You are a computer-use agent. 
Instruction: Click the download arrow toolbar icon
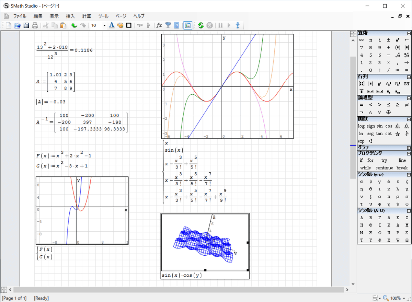click(x=237, y=25)
